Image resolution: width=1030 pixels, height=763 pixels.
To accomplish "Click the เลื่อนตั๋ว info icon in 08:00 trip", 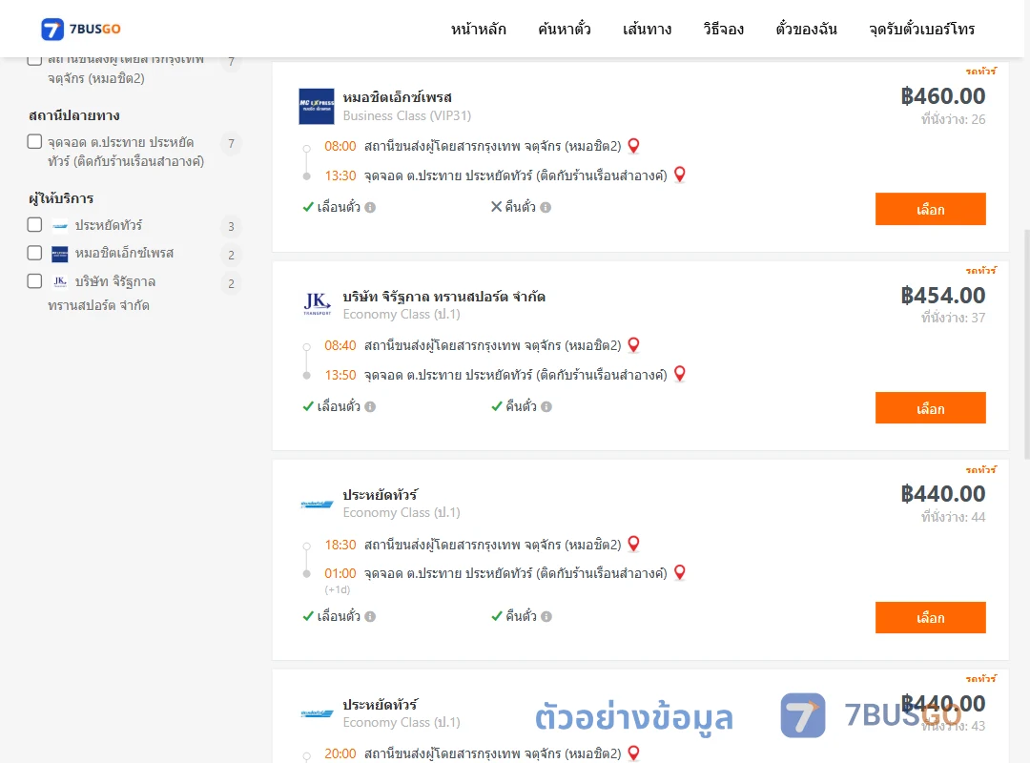I will point(370,208).
